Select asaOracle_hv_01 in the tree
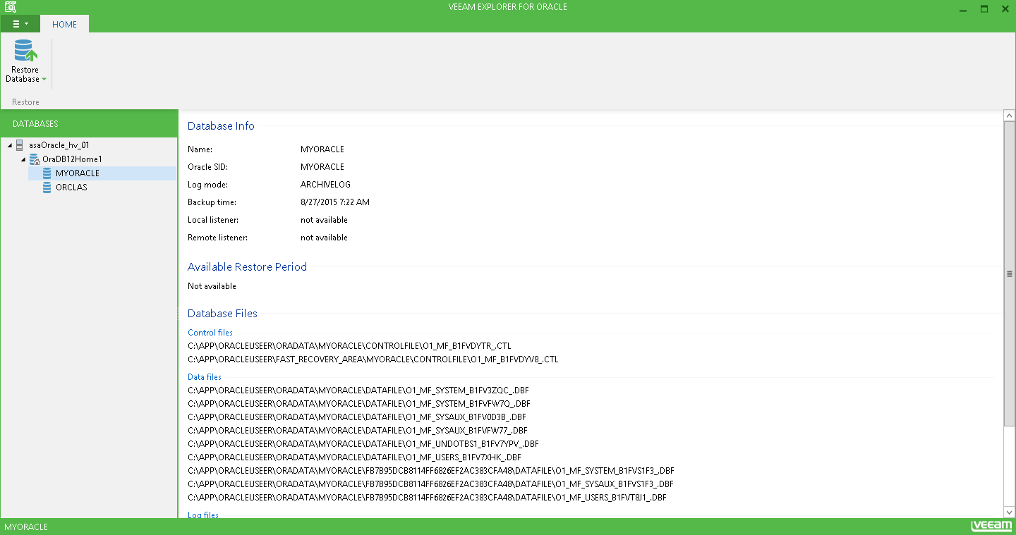The height and width of the screenshot is (535, 1016). pyautogui.click(x=59, y=145)
